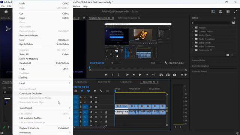Create a new custom bin in Effects
The width and height of the screenshot is (240, 135).
pos(228,55)
